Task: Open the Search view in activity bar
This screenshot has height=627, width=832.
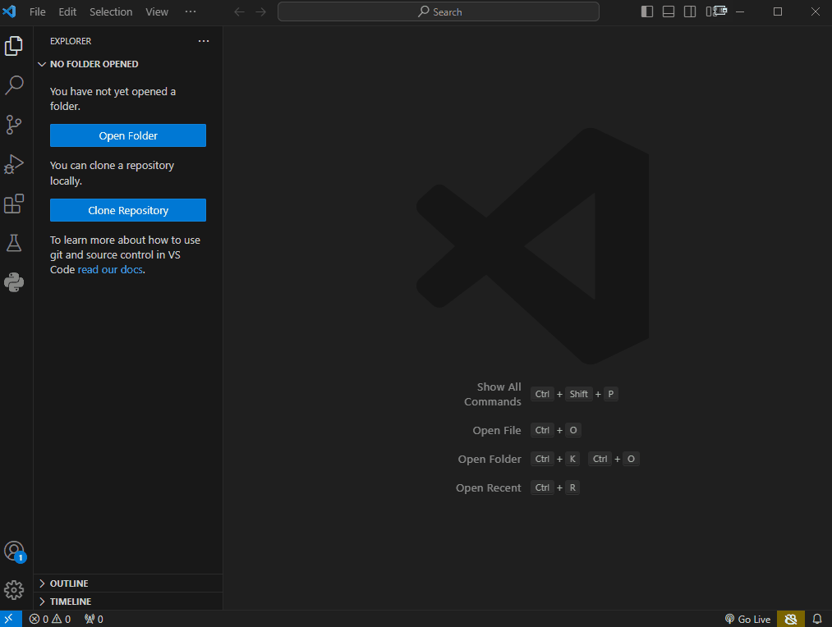Action: tap(14, 85)
